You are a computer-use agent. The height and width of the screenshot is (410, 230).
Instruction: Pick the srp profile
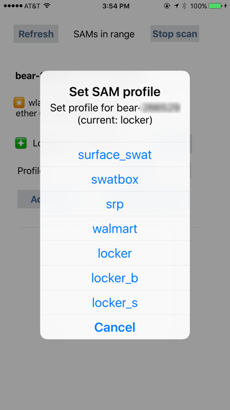point(115,204)
